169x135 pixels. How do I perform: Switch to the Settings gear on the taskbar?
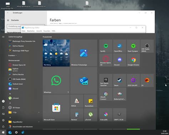pyautogui.click(x=16, y=132)
